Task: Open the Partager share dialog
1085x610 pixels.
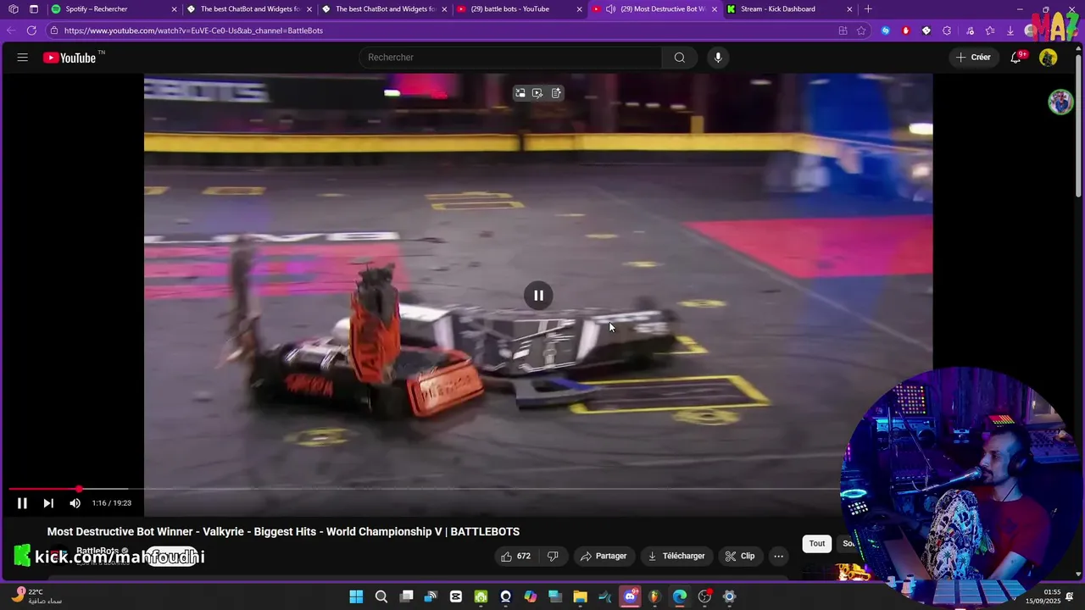Action: [604, 556]
